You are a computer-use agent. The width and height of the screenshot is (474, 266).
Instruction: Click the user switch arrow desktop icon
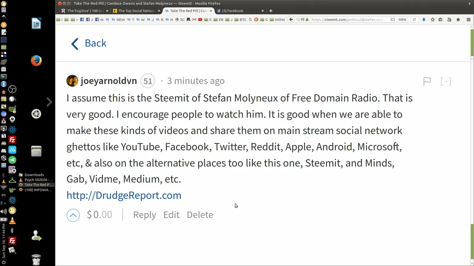pyautogui.click(x=36, y=236)
